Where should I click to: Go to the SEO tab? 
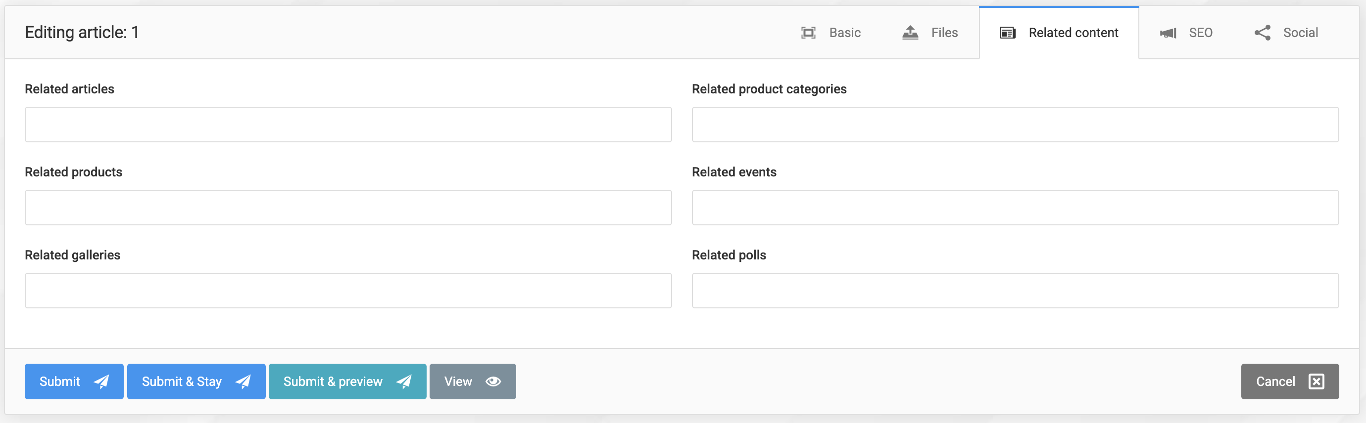point(1200,33)
